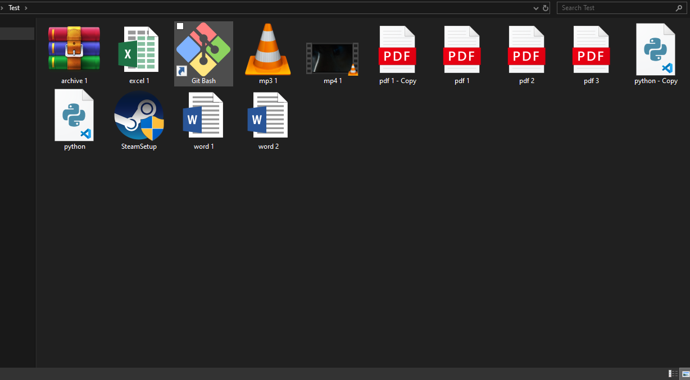The image size is (690, 380).
Task: Switch to details view in status bar
Action: 673,374
